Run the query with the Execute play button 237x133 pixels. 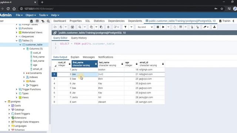coord(163,27)
